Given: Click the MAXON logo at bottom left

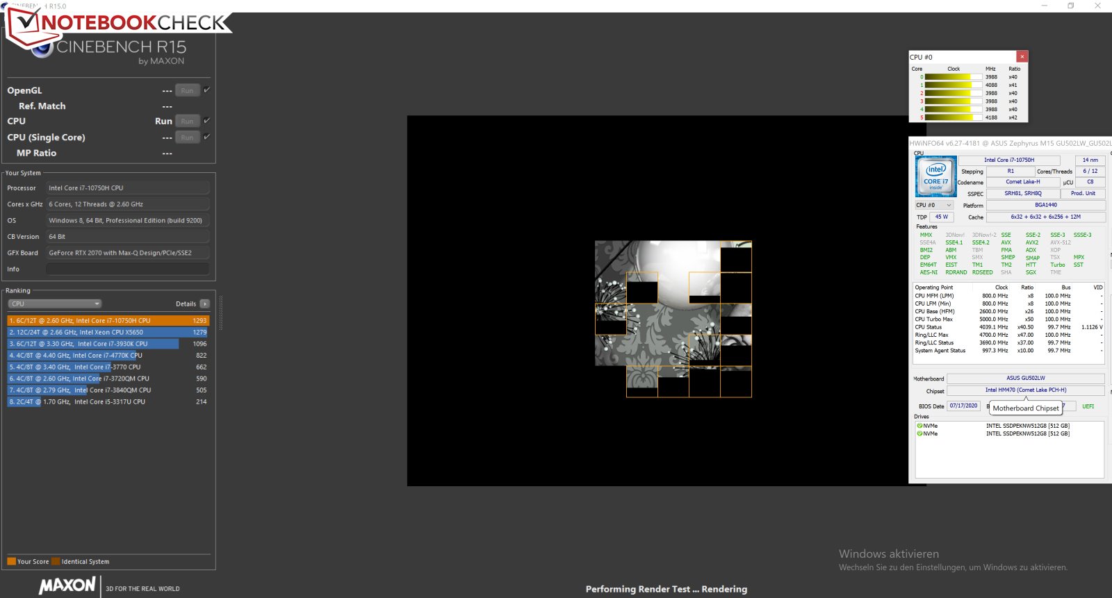Looking at the screenshot, I should tap(67, 585).
